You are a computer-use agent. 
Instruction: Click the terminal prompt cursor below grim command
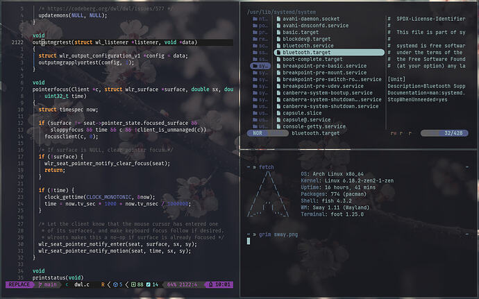point(249,241)
